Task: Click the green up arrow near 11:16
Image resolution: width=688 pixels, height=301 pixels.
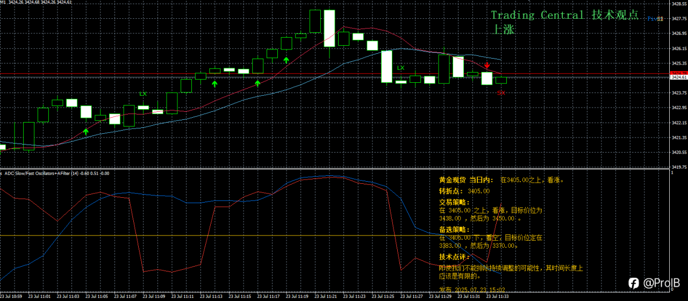Action: point(257,83)
